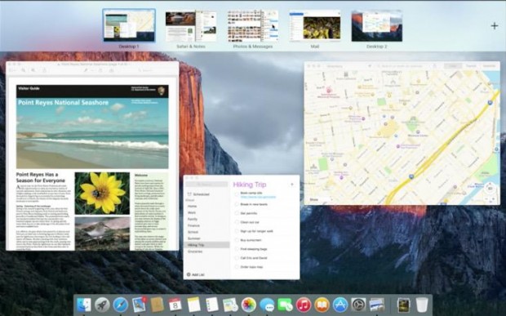Check off 'Clean out car' reminder
This screenshot has width=506, height=316.
point(237,222)
